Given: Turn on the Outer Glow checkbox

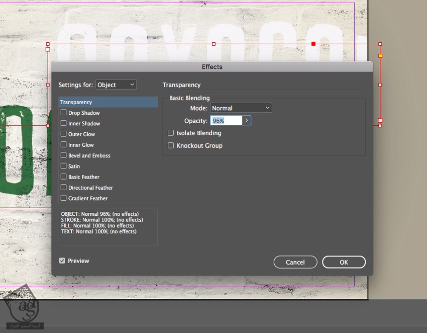Looking at the screenshot, I should pos(63,134).
